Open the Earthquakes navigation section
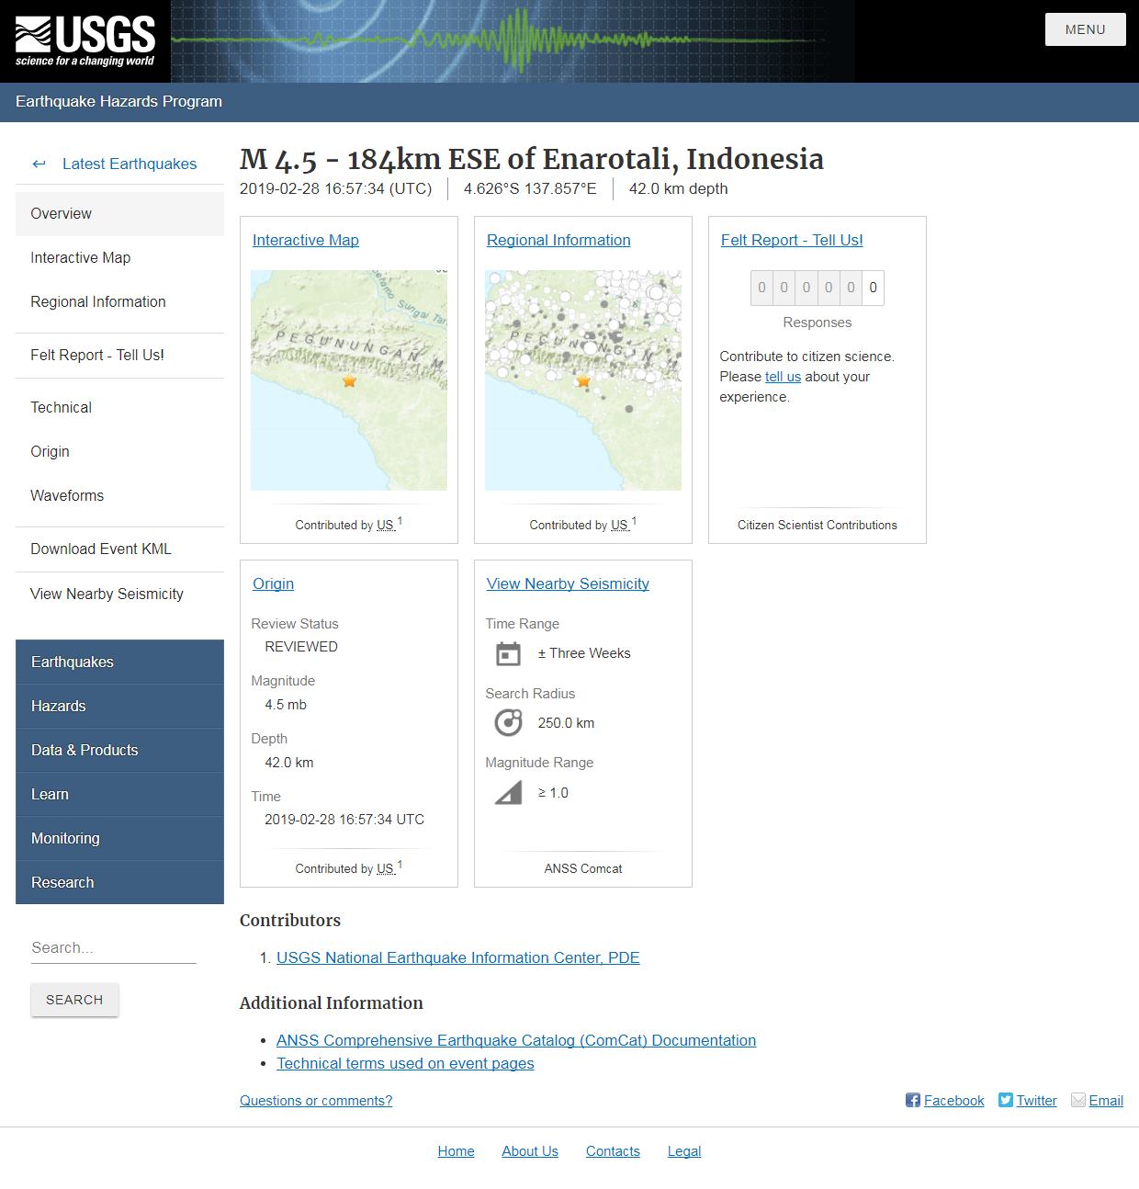This screenshot has height=1189, width=1139. tap(119, 662)
